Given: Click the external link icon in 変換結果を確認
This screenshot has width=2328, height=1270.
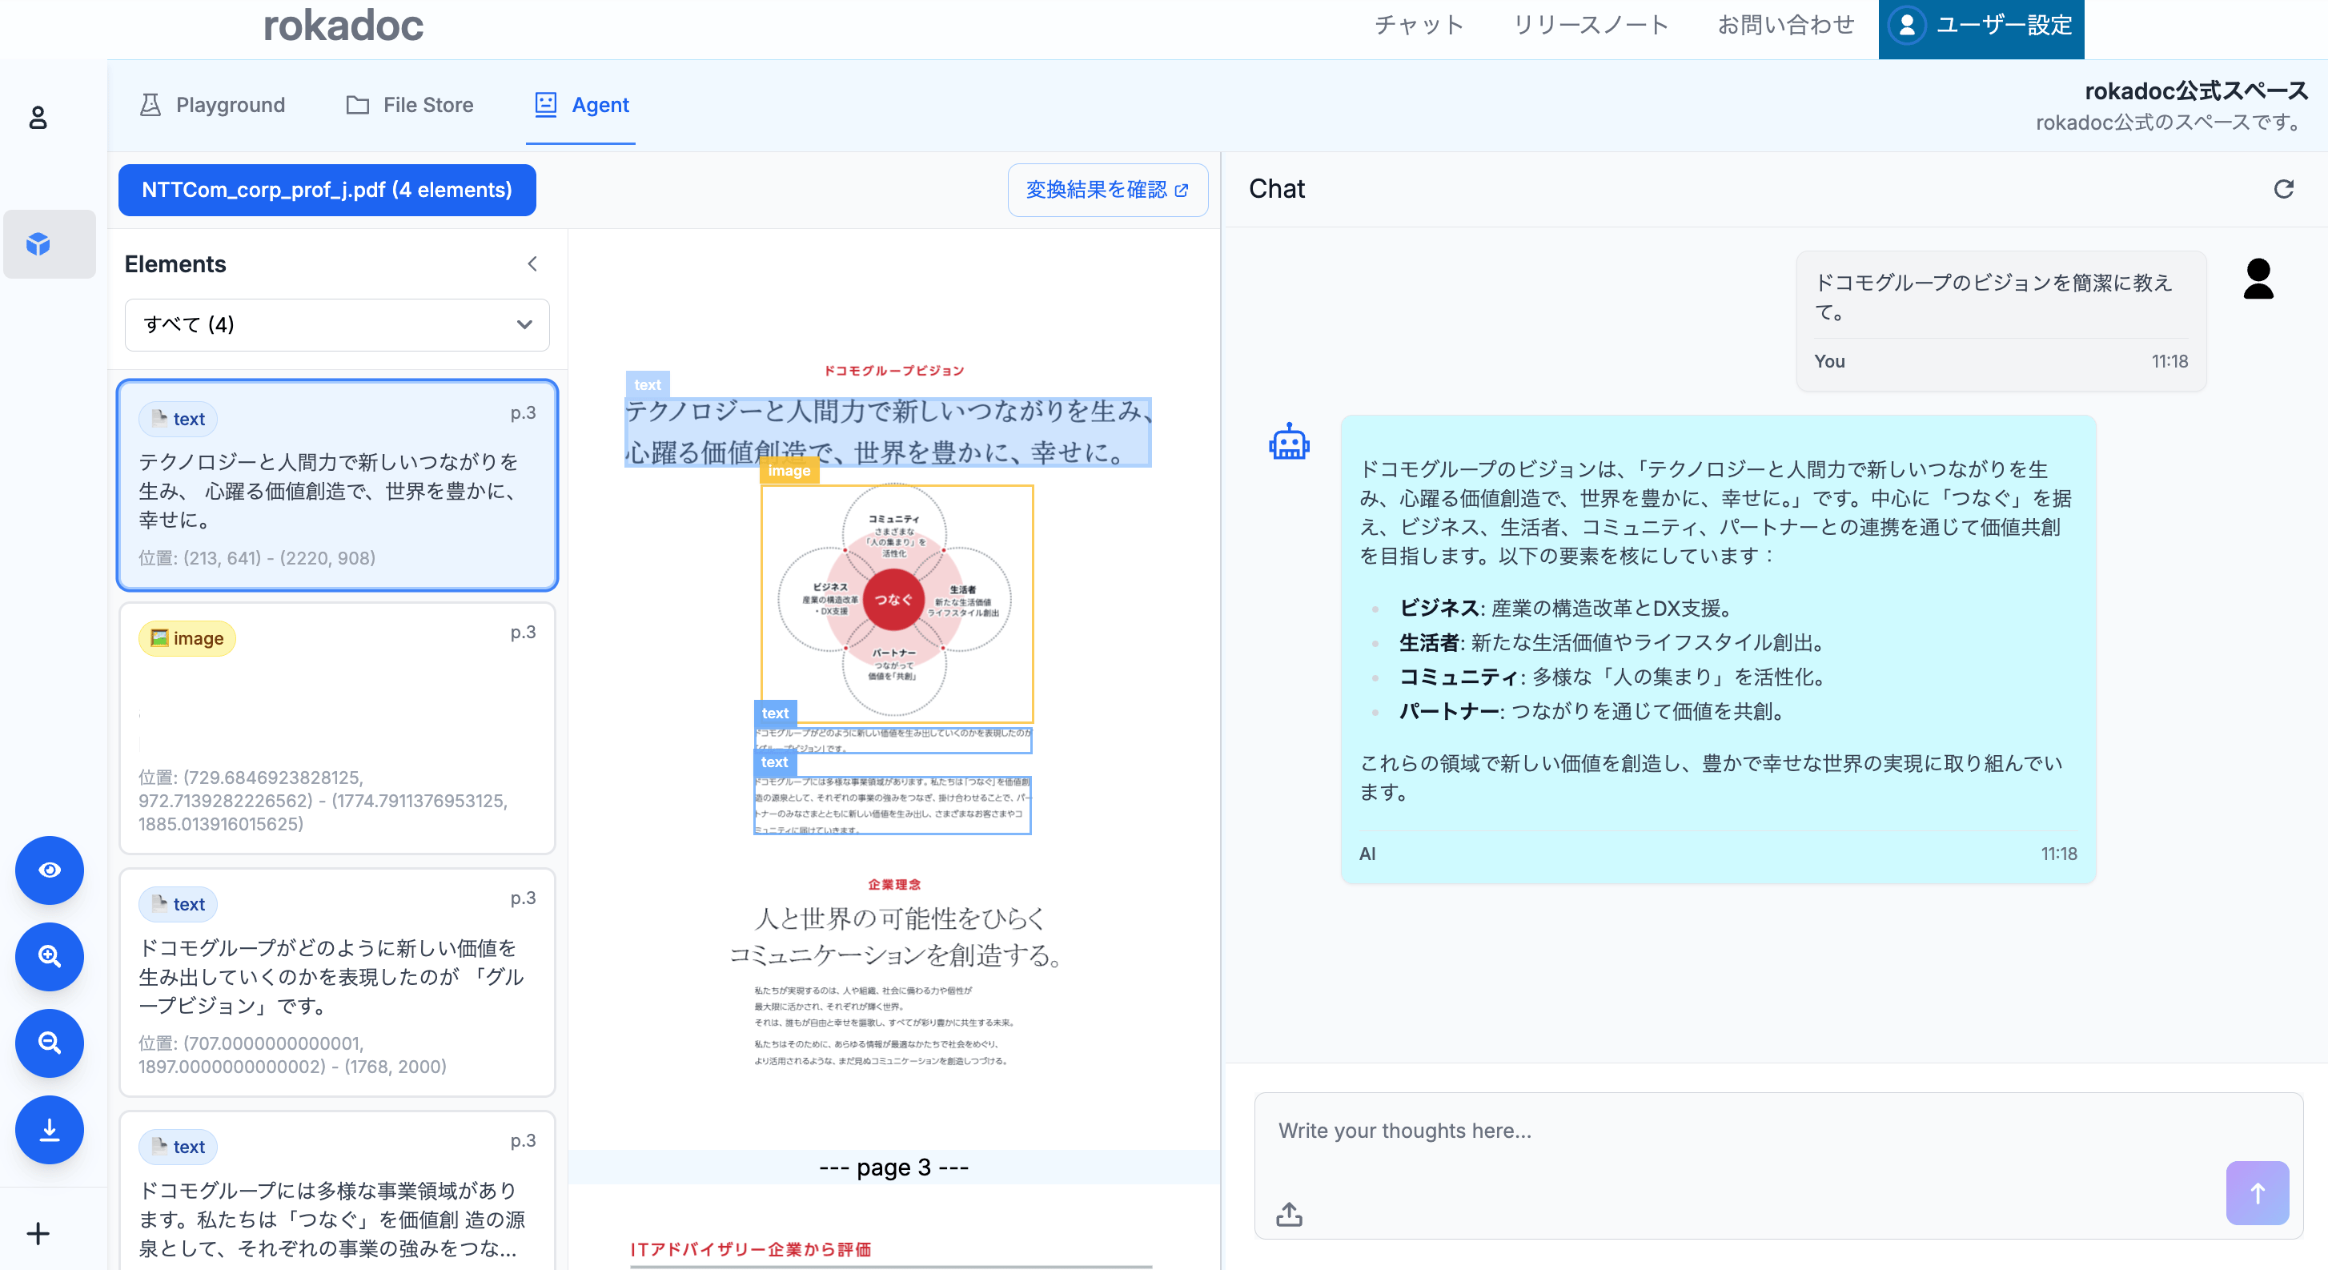Looking at the screenshot, I should [x=1181, y=190].
